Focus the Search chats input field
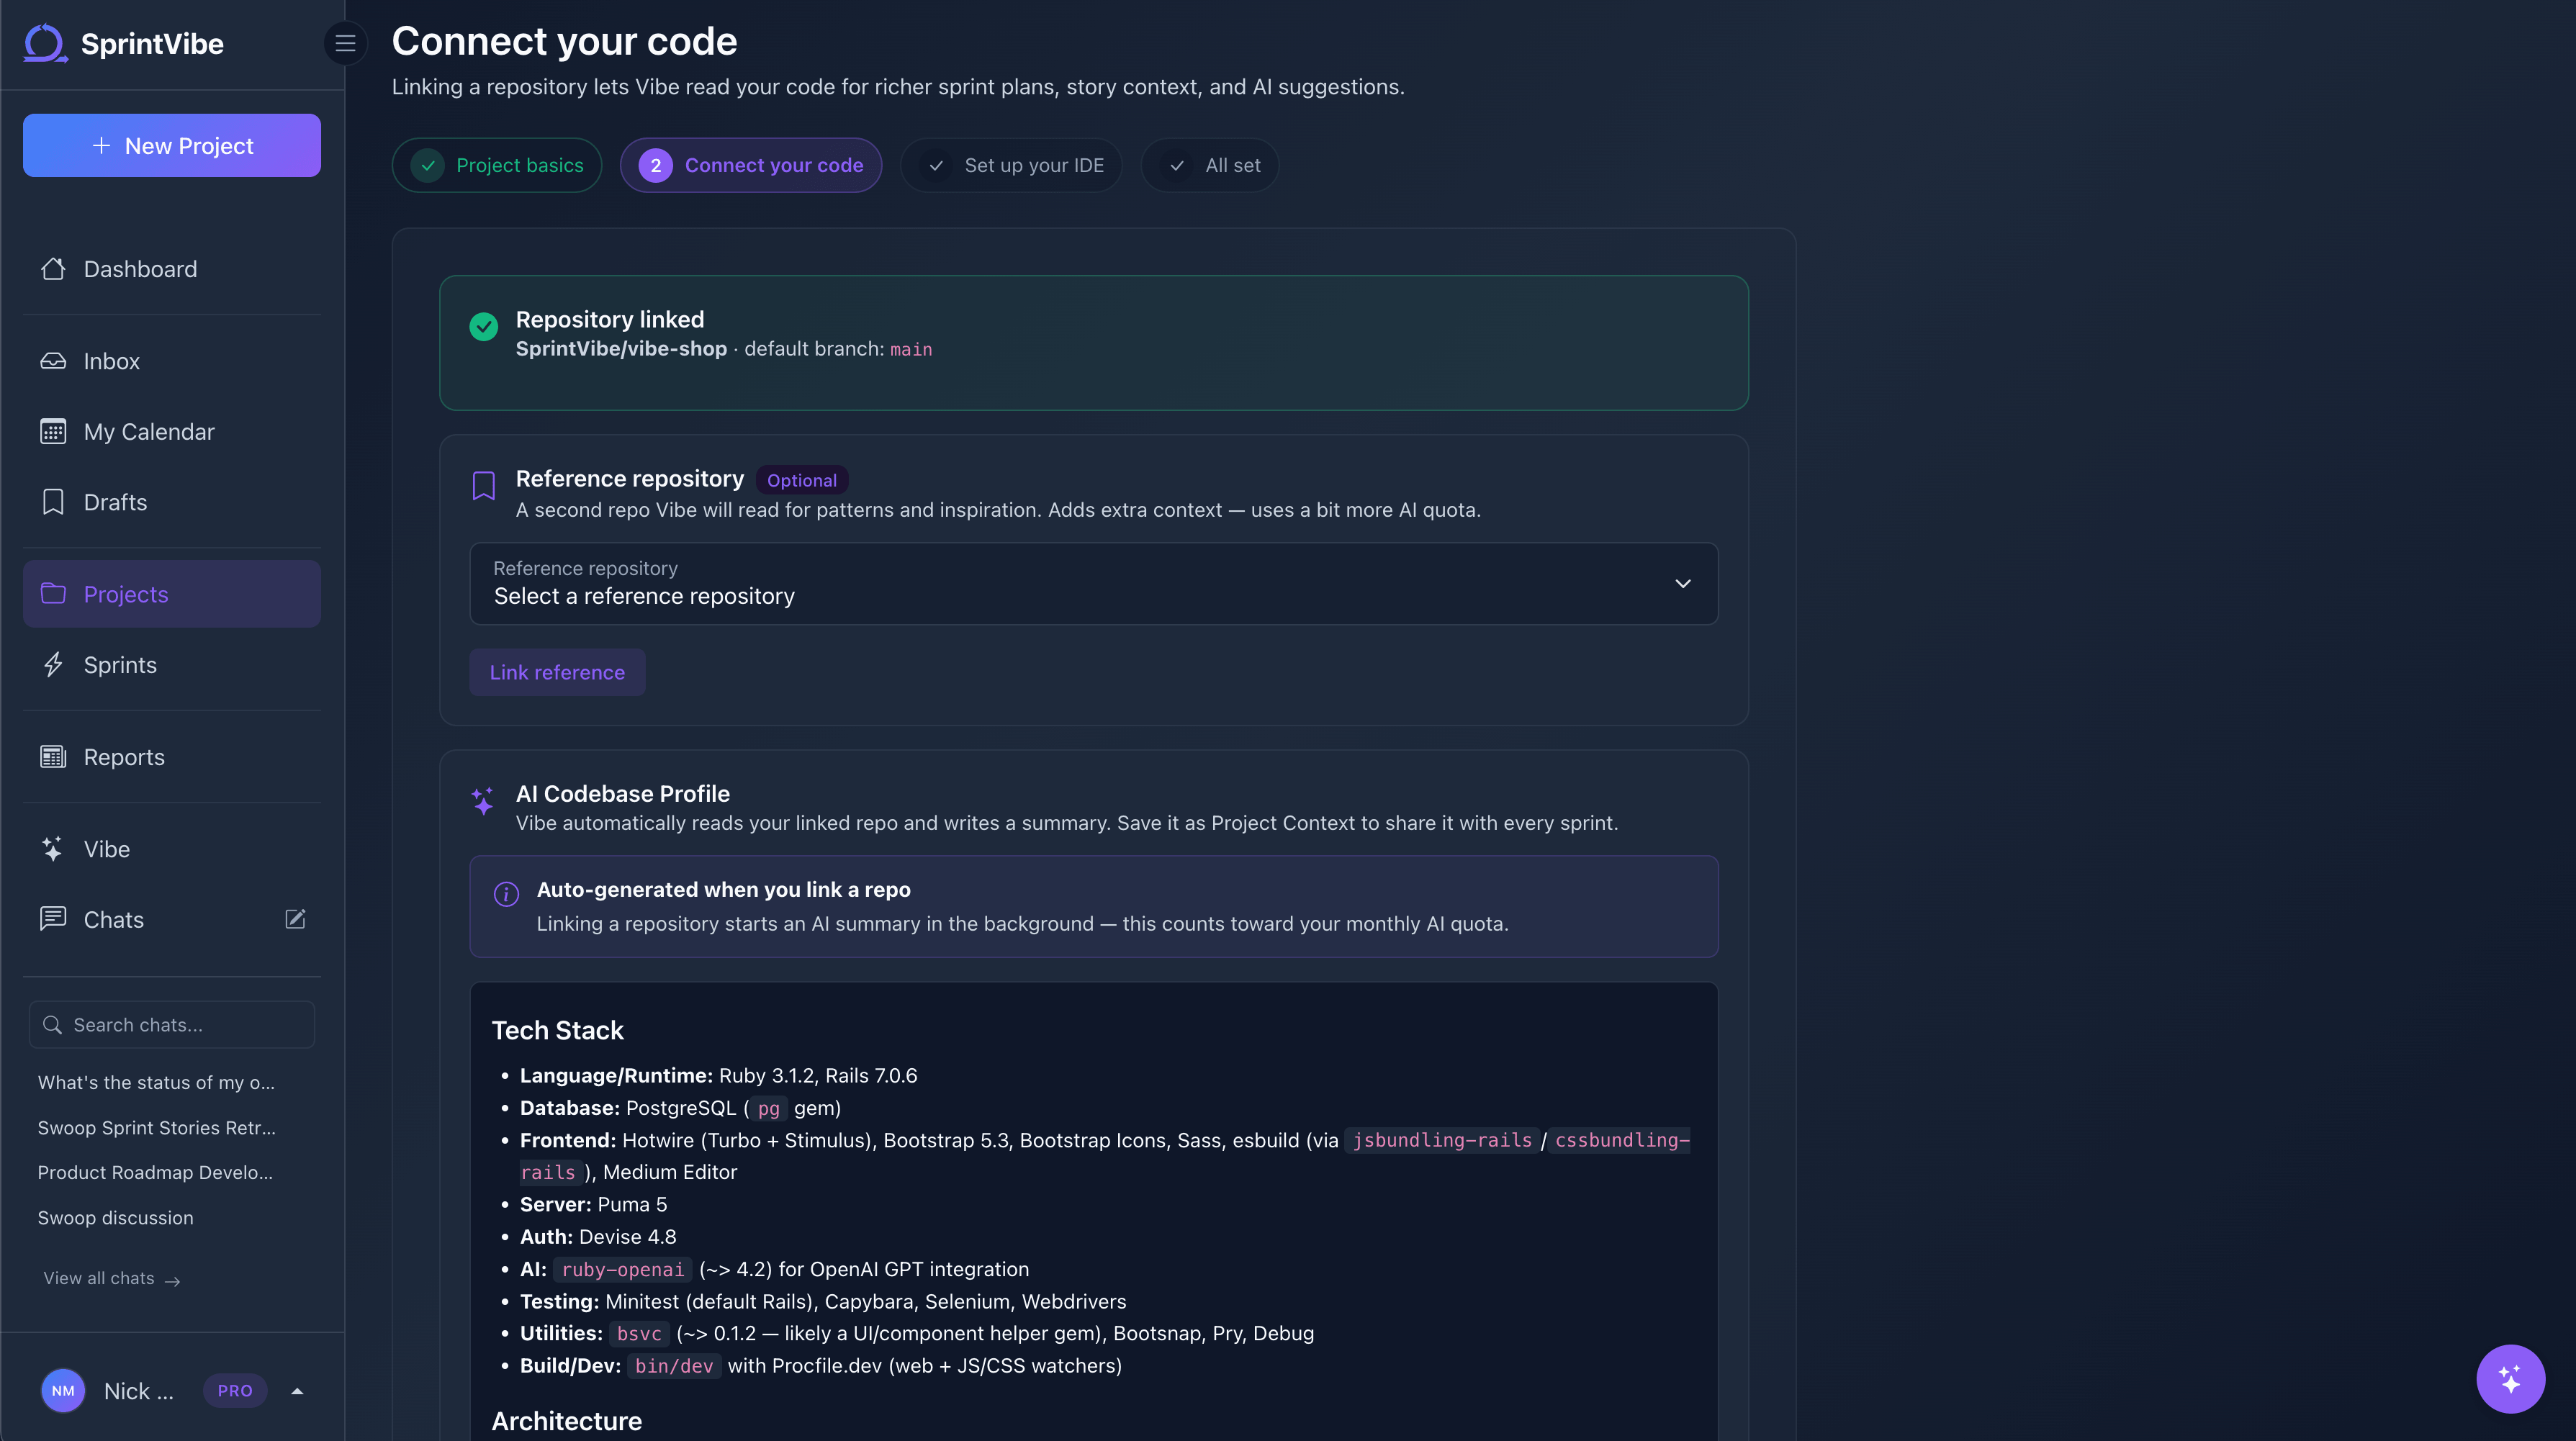Viewport: 2576px width, 1441px height. tap(172, 1025)
